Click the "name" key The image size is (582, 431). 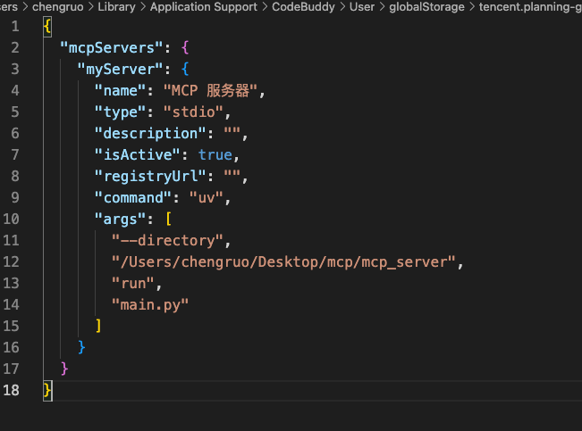coord(120,91)
